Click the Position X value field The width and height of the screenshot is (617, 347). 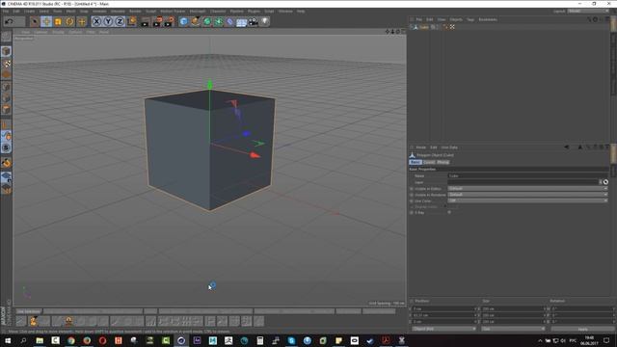pyautogui.click(x=443, y=308)
